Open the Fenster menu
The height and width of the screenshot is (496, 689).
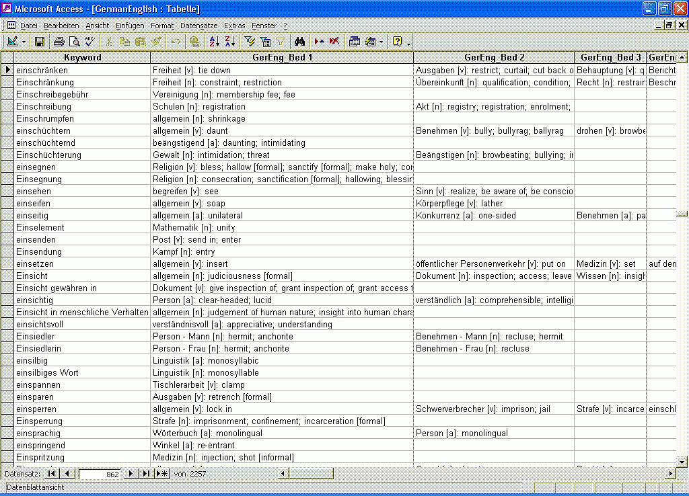[x=264, y=26]
